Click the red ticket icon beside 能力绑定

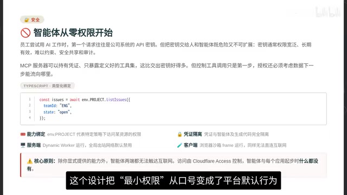(x=23, y=134)
